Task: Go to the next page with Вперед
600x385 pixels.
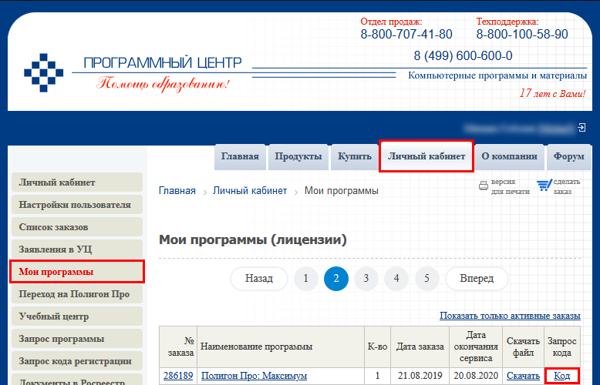Action: coord(477,279)
